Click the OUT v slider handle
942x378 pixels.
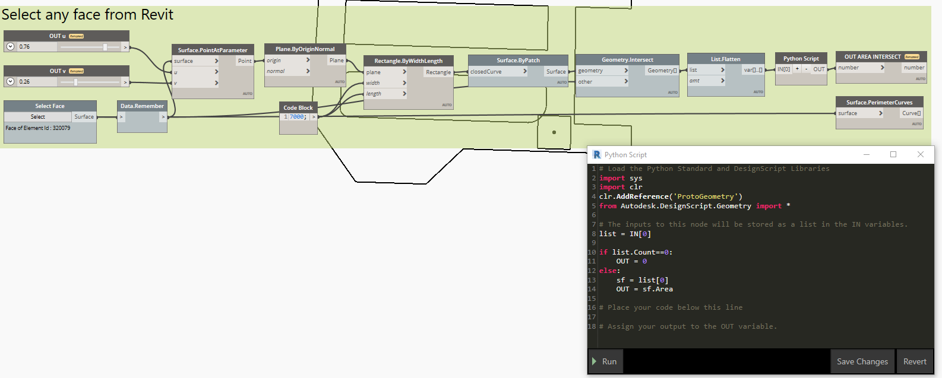[75, 81]
